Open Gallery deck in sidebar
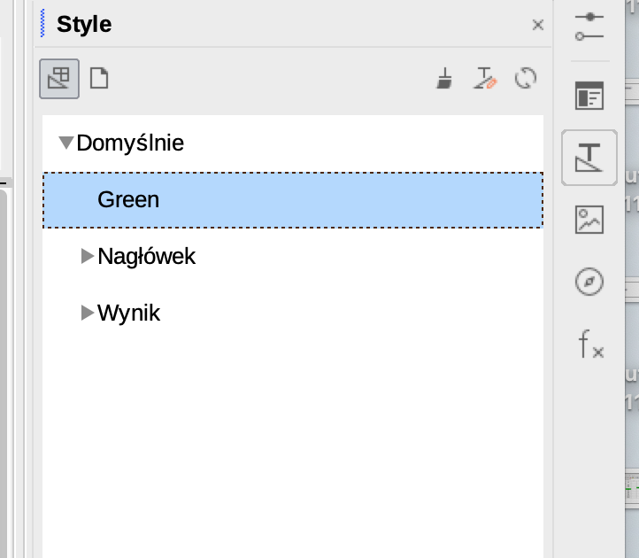The height and width of the screenshot is (558, 639). tap(589, 220)
